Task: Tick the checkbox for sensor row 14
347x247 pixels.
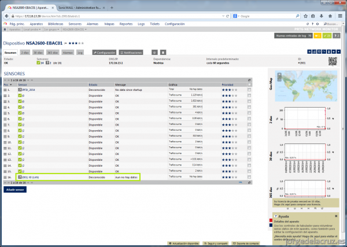Action: (249, 165)
